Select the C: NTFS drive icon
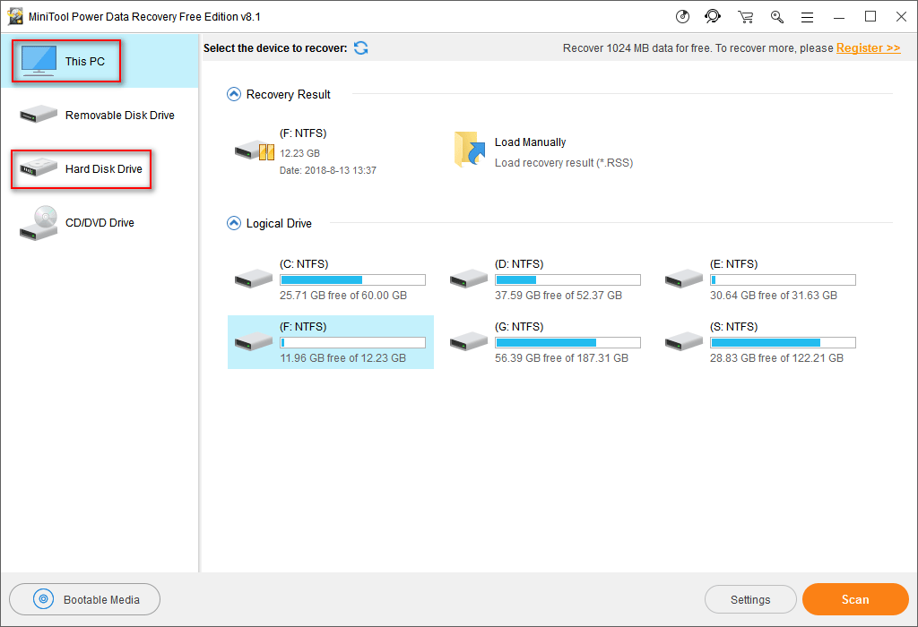The image size is (918, 627). point(254,279)
